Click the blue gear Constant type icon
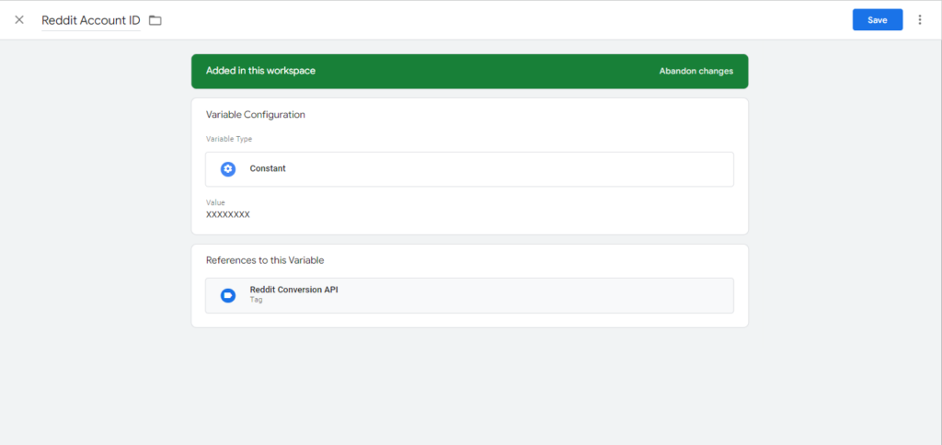 click(228, 169)
